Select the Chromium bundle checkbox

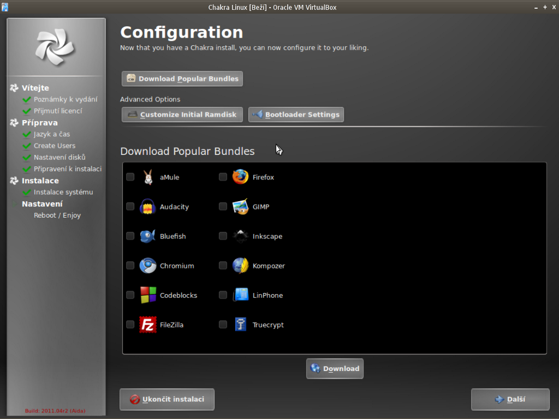click(x=130, y=266)
